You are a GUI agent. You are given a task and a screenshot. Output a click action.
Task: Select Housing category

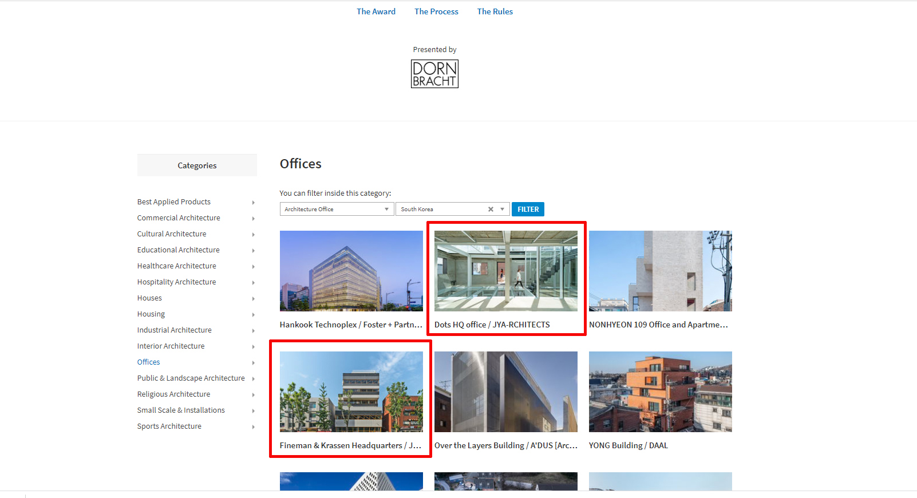pos(151,314)
